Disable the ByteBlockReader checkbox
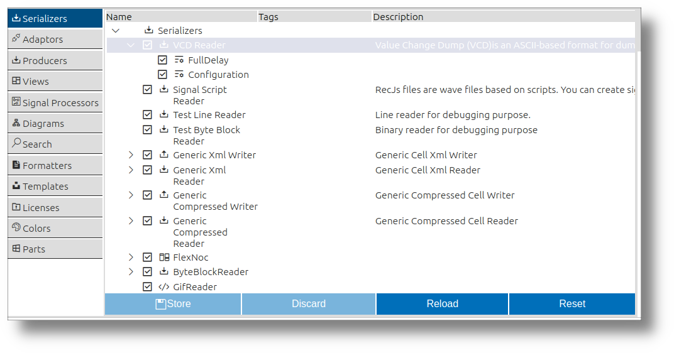 (x=147, y=271)
